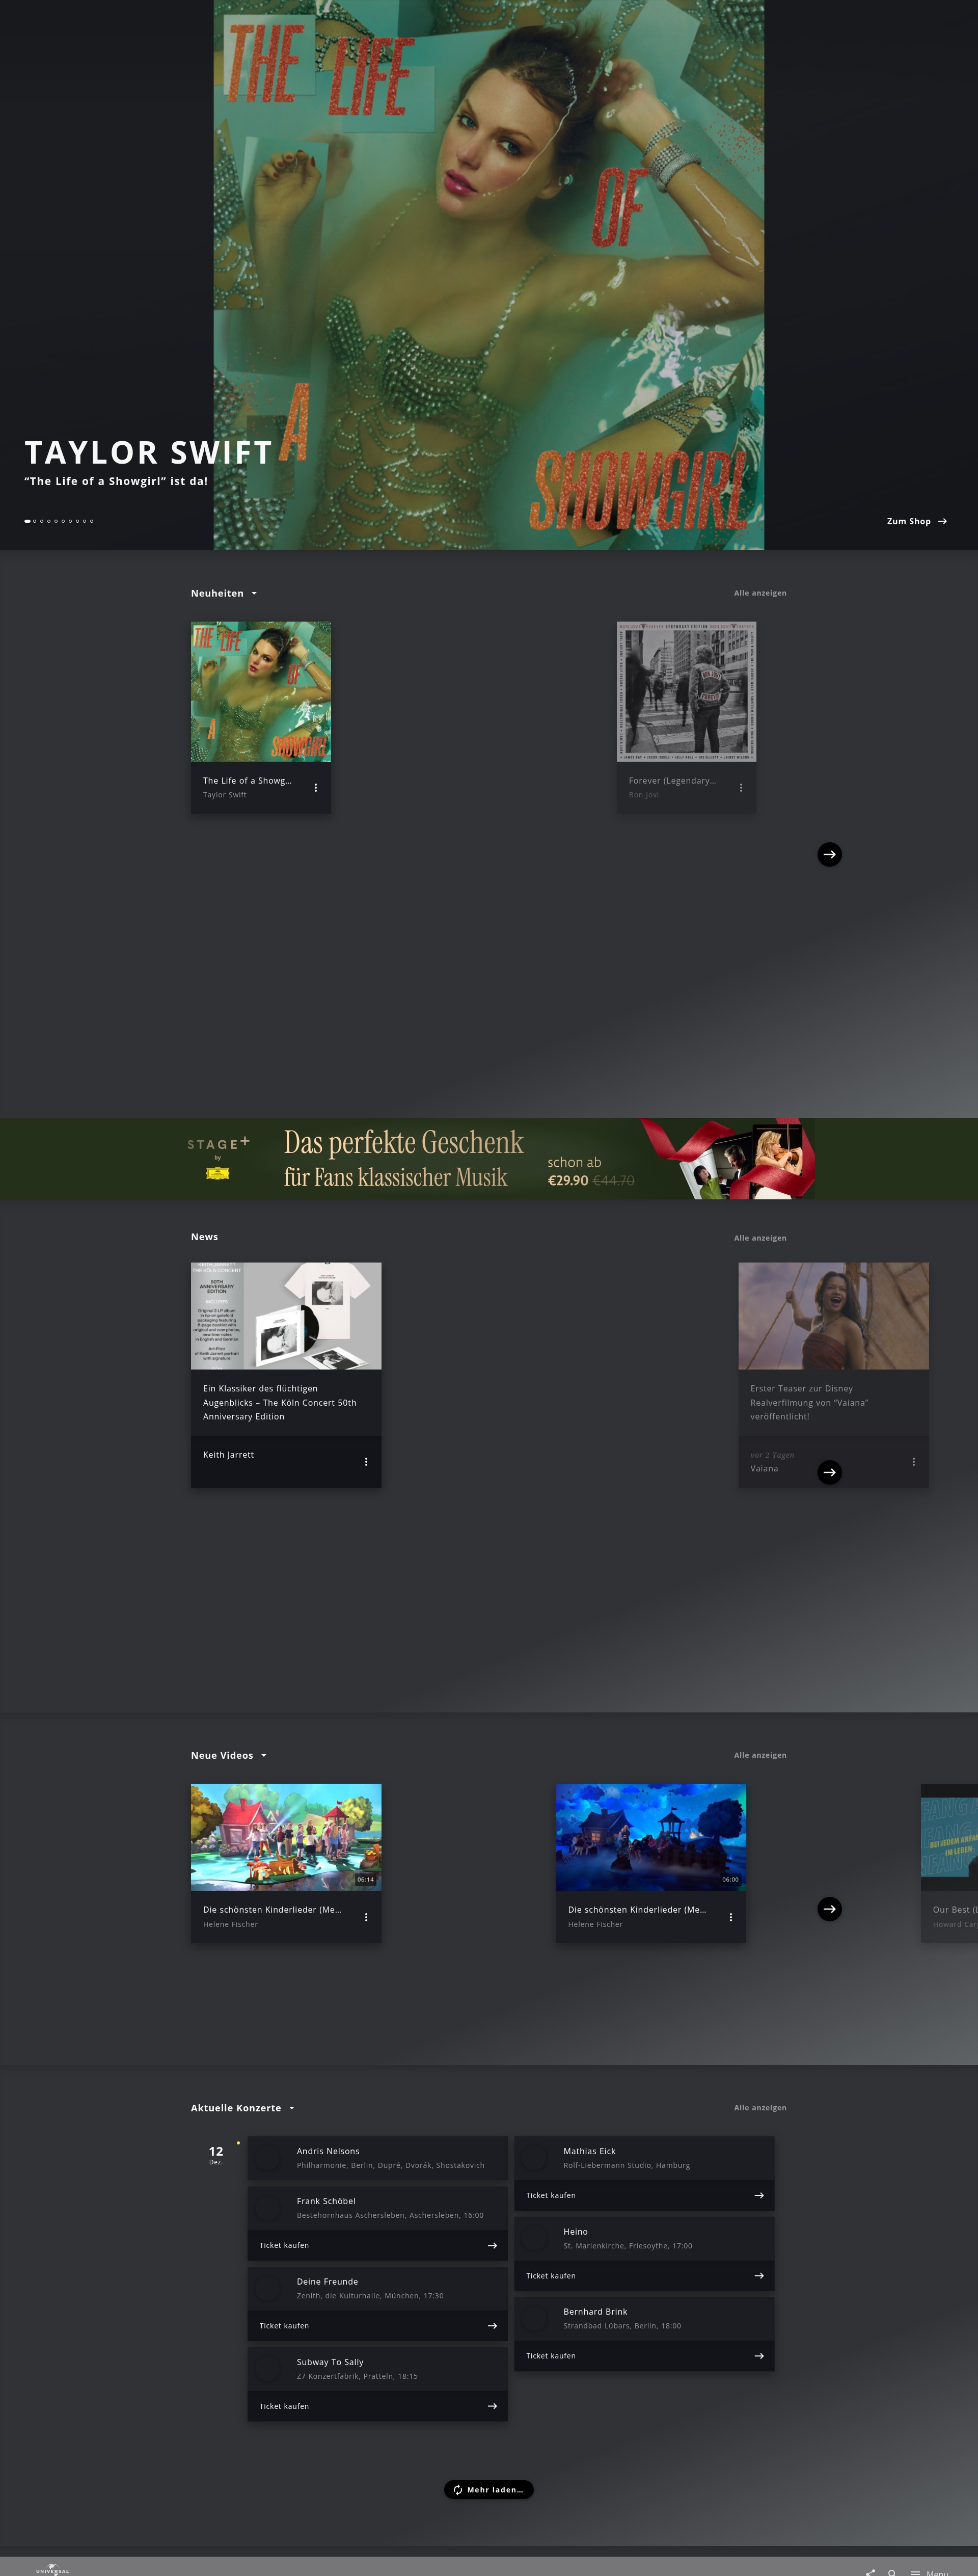Open options menu for Keith Jarrett news card
Screen dimensions: 978x2576
click(366, 1462)
